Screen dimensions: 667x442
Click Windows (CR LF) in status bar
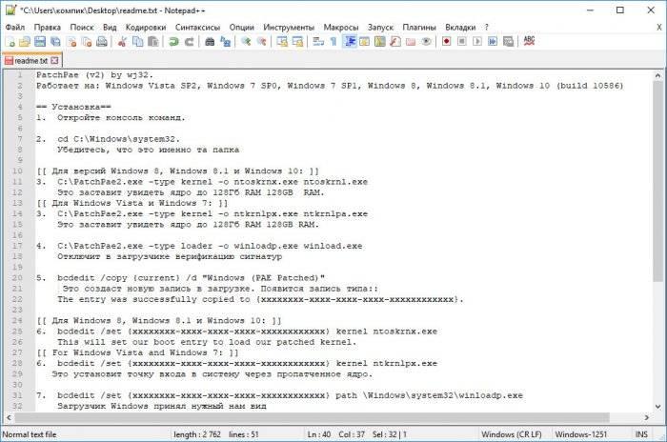pos(512,434)
